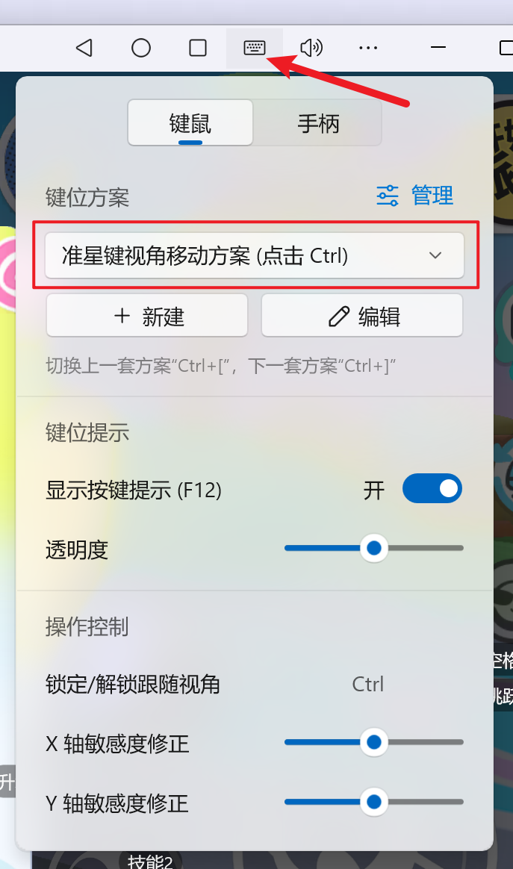Click the back triangle navigation icon
This screenshot has height=869, width=513.
tap(84, 48)
